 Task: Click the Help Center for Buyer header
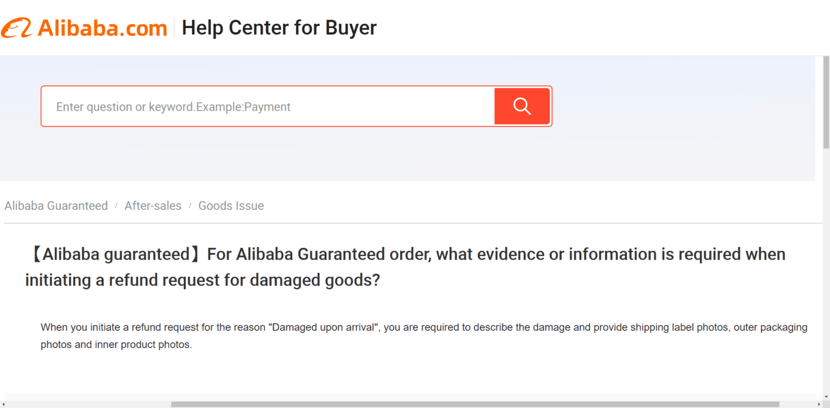coord(279,28)
